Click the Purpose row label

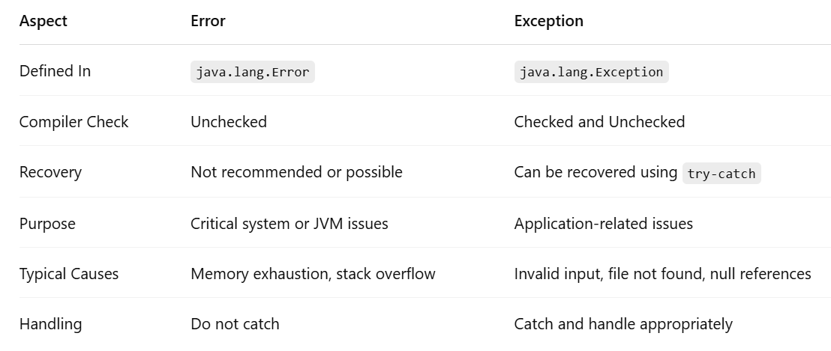(x=47, y=224)
